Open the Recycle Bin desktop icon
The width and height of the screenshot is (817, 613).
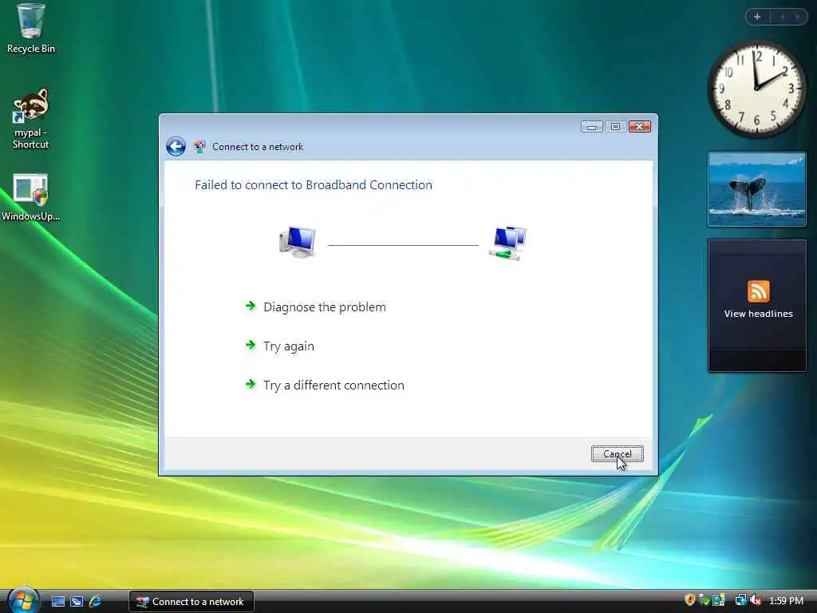[x=31, y=29]
